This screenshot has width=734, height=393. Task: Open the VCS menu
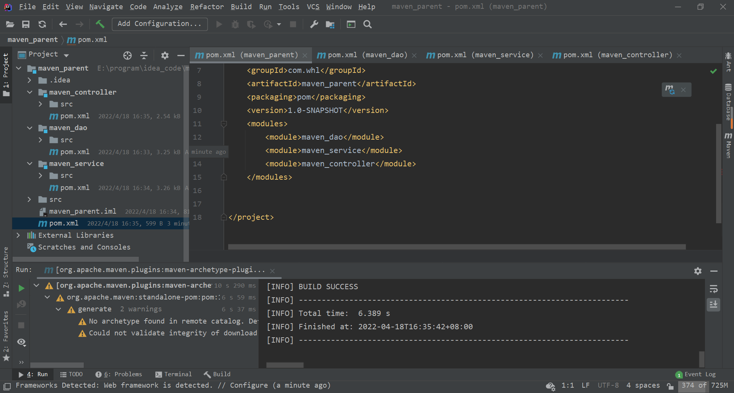point(313,6)
